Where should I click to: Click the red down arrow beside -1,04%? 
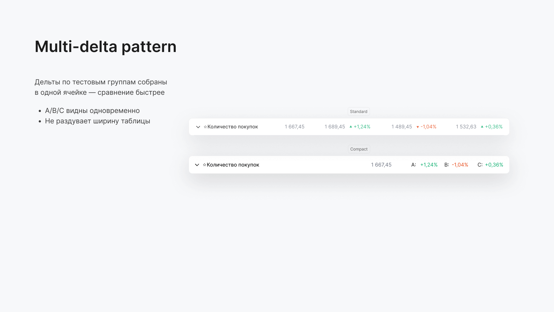[418, 127]
